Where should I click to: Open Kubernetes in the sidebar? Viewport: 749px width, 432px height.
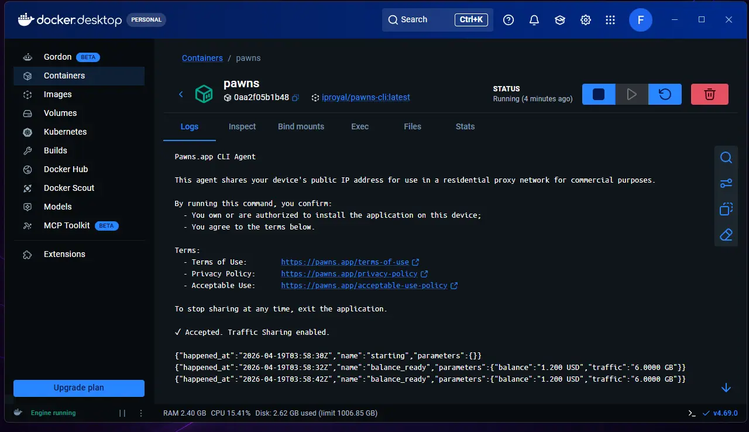click(x=79, y=132)
